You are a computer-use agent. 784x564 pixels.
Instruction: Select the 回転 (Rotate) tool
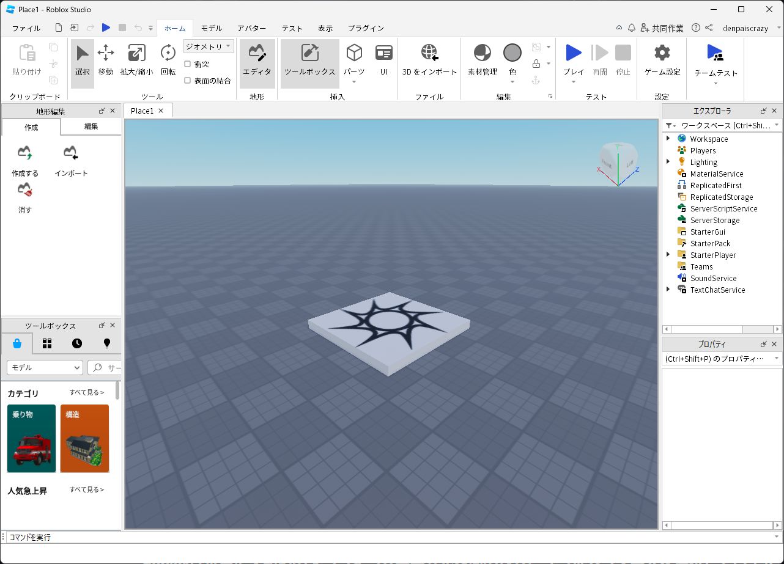click(x=167, y=60)
